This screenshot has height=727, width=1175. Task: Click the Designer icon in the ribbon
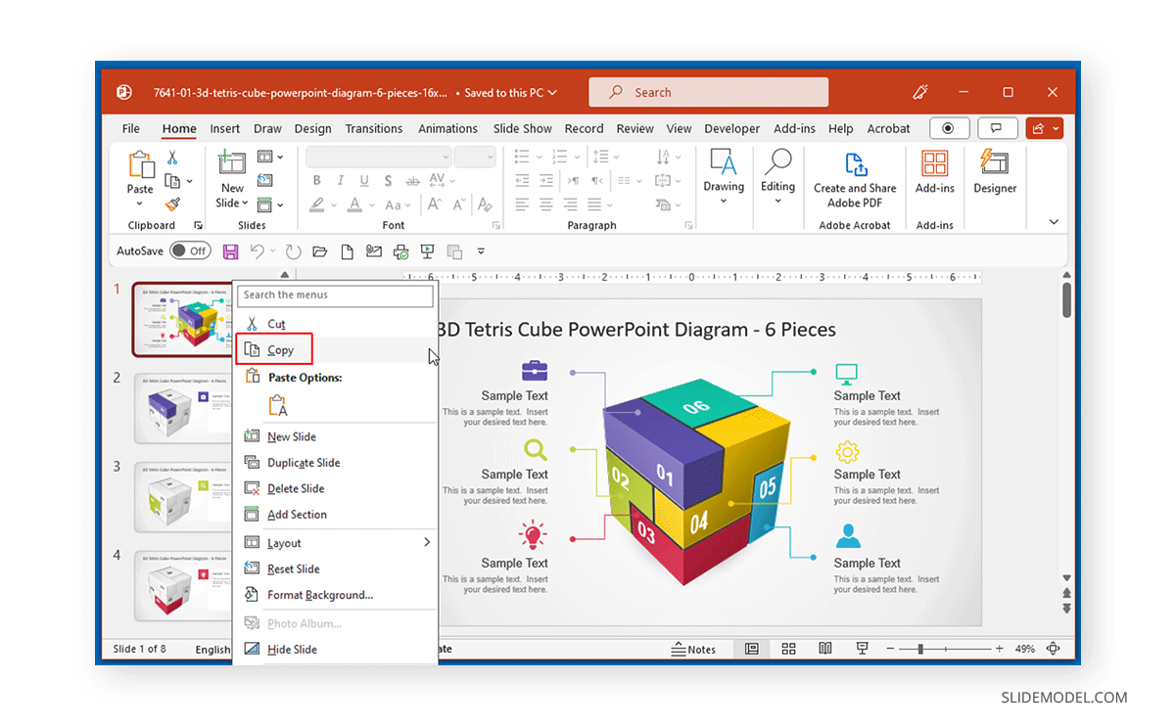995,176
